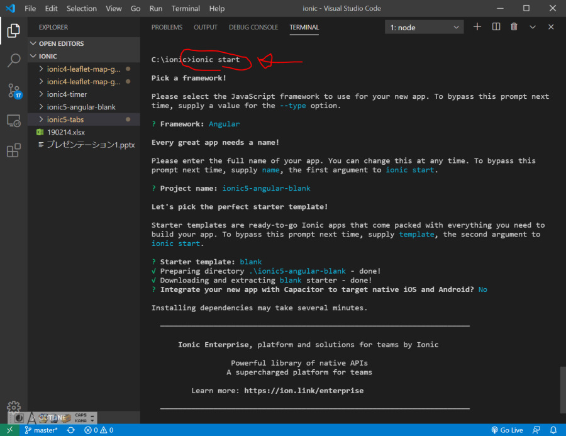Maximize panel using the chevron arrow
The width and height of the screenshot is (566, 436).
click(x=533, y=27)
